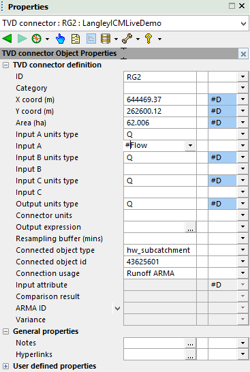
Task: Select the Variance label
Action: 31,320
